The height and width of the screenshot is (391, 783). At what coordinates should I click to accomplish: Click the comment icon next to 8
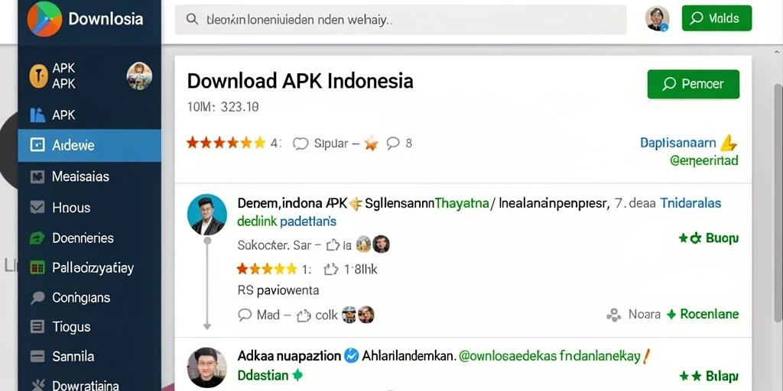tap(393, 143)
